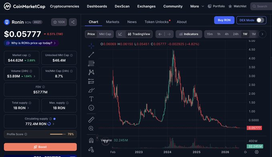Open Why is RON's price up today
Screen dimensions: 272x157
[x=31, y=43]
